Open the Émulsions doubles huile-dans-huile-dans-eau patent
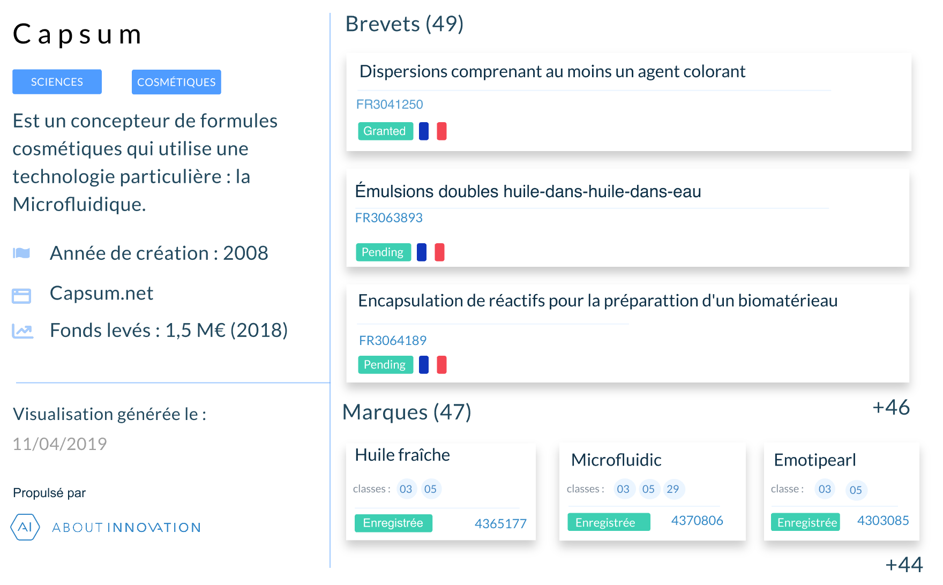 coord(528,192)
